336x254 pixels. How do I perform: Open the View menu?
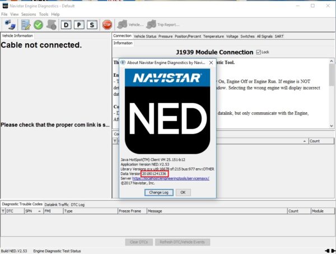(15, 15)
